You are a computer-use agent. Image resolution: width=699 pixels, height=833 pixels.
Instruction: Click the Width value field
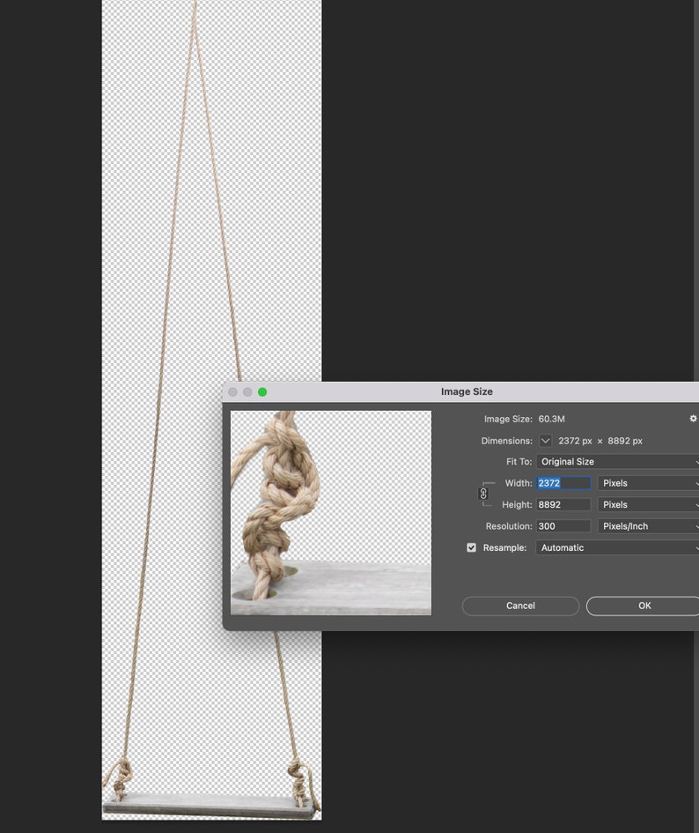click(563, 483)
